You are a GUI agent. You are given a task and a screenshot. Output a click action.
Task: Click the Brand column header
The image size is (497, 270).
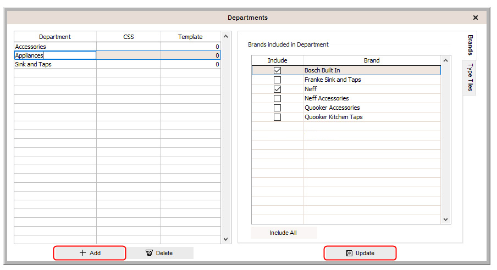(372, 60)
